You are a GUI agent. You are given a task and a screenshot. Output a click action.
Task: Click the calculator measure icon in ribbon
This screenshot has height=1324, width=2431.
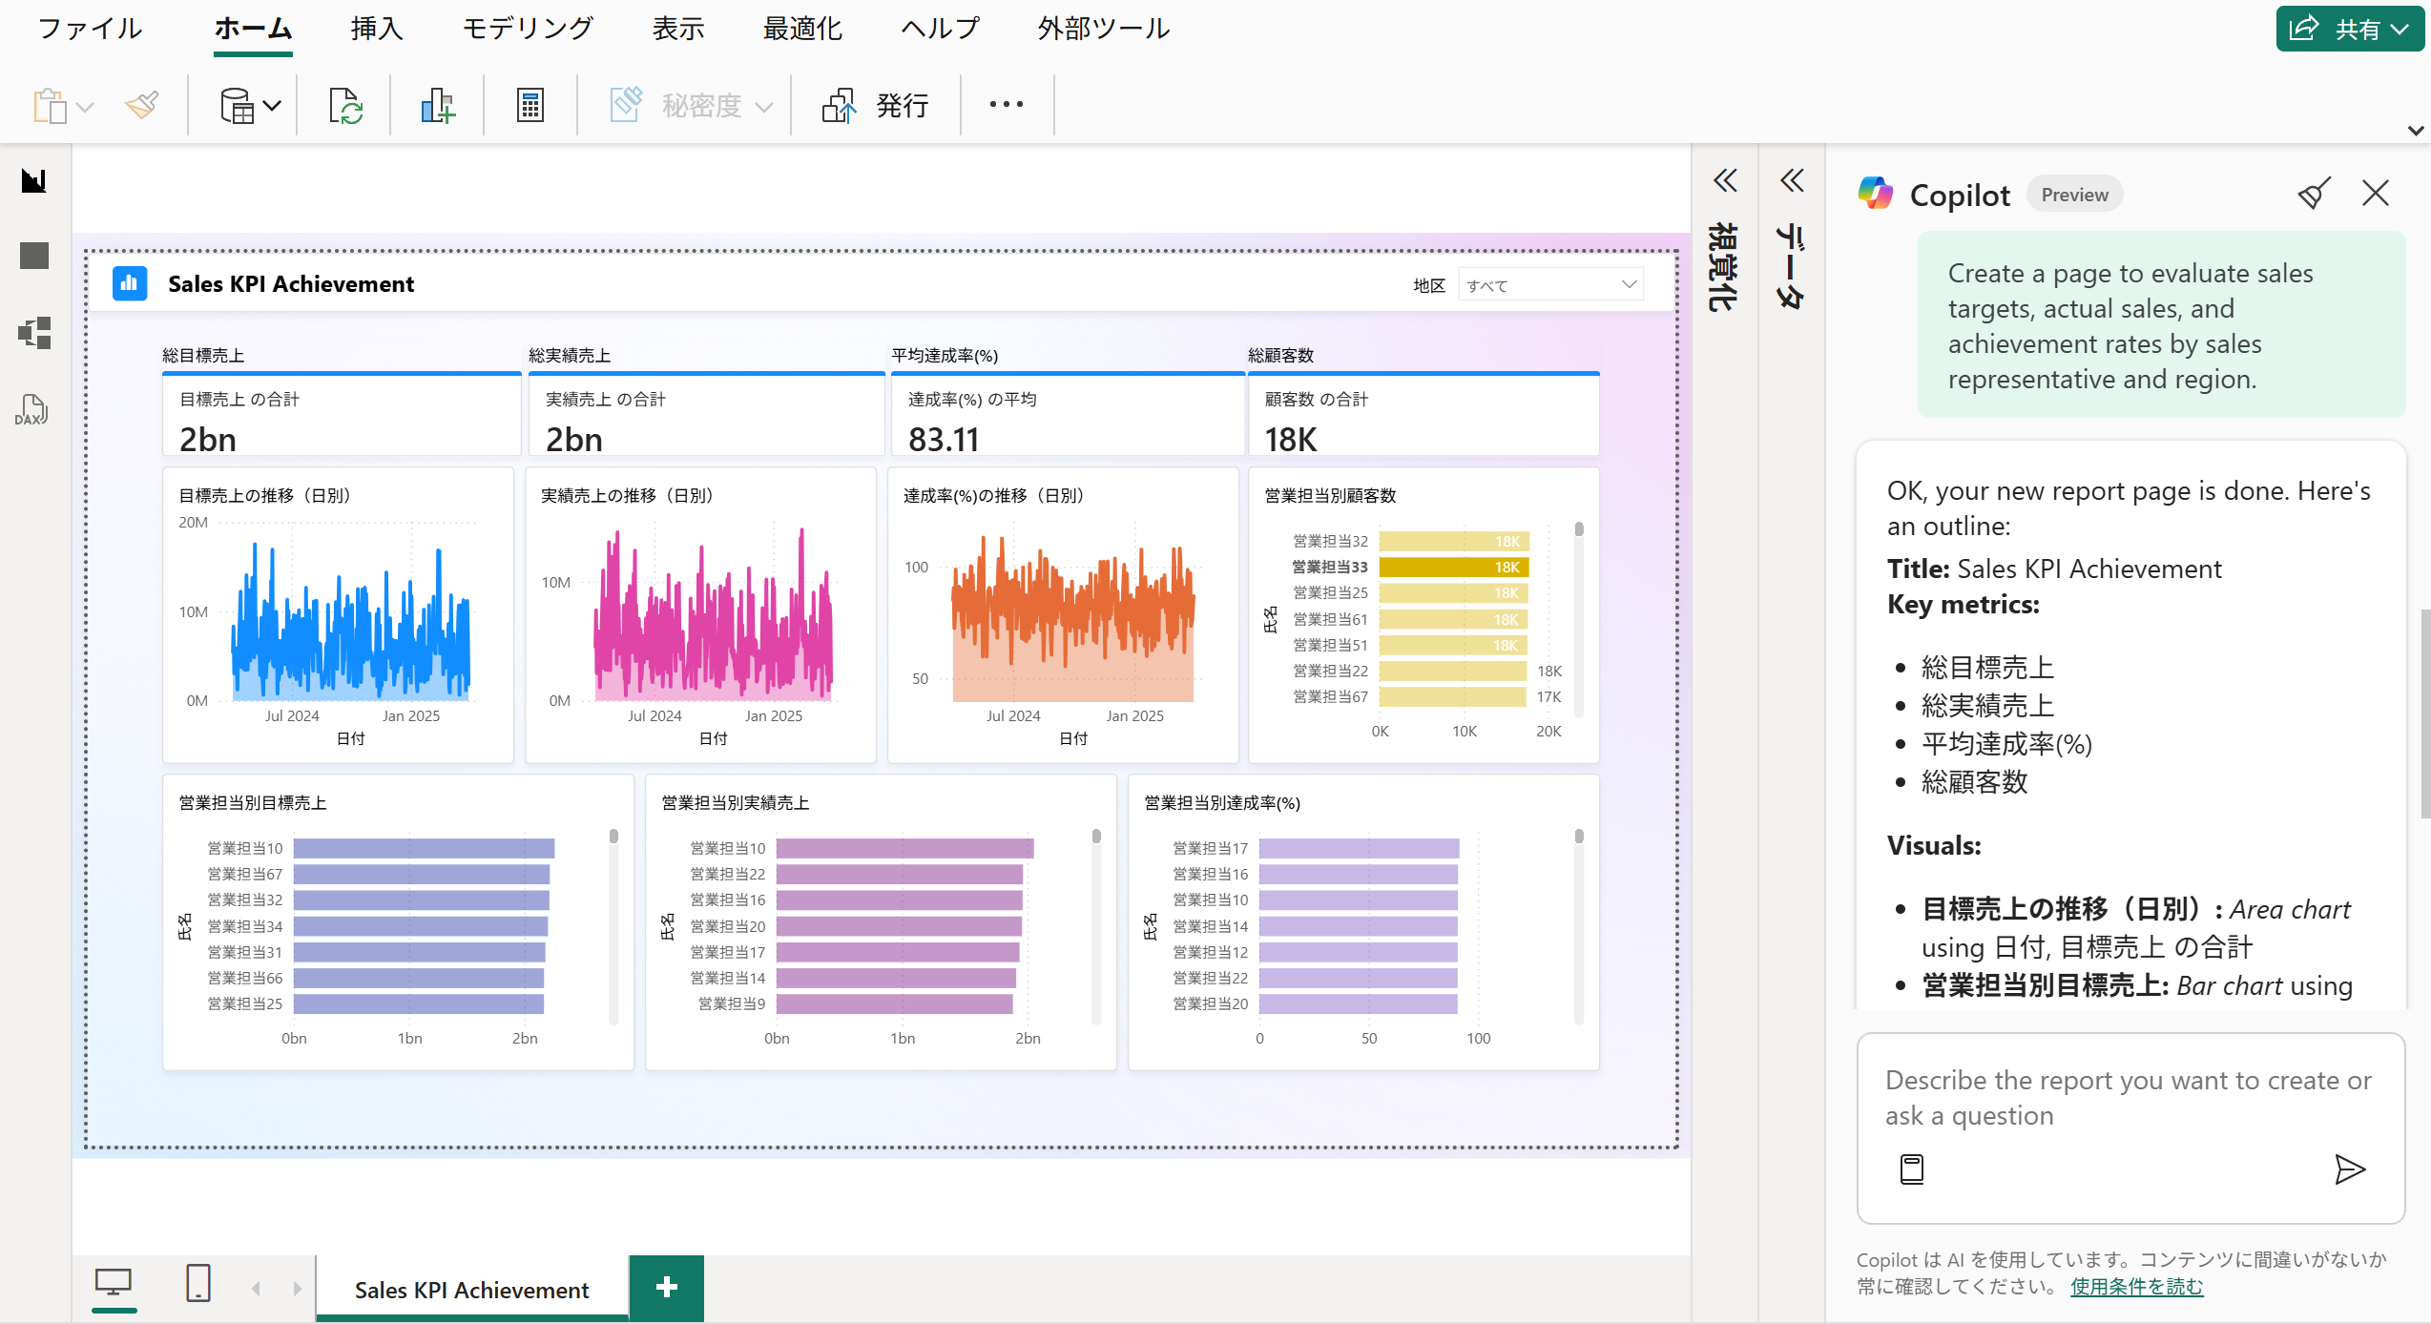(x=530, y=105)
